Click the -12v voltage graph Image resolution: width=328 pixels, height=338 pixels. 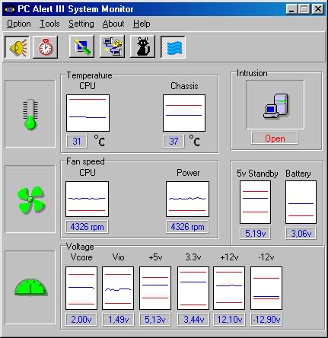266,288
